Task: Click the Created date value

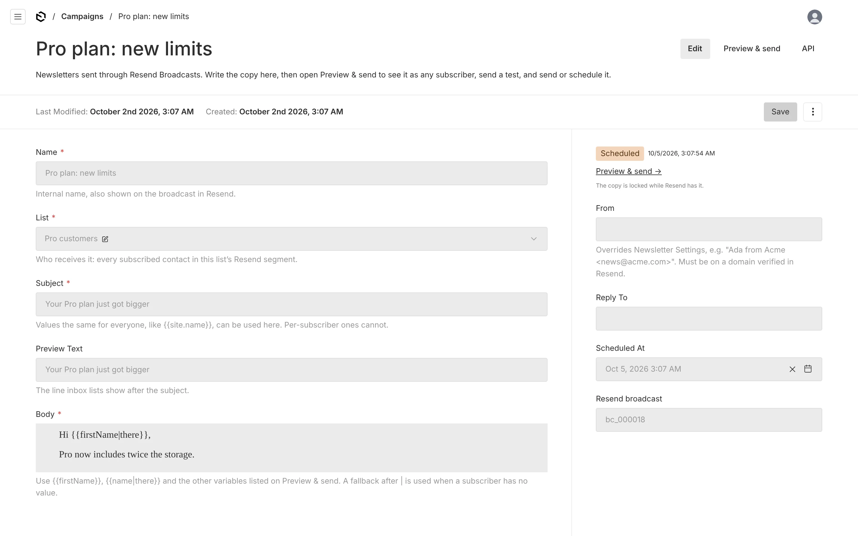Action: [x=291, y=112]
